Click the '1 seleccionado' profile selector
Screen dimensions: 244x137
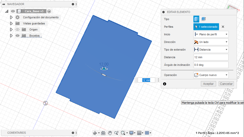click(206, 27)
